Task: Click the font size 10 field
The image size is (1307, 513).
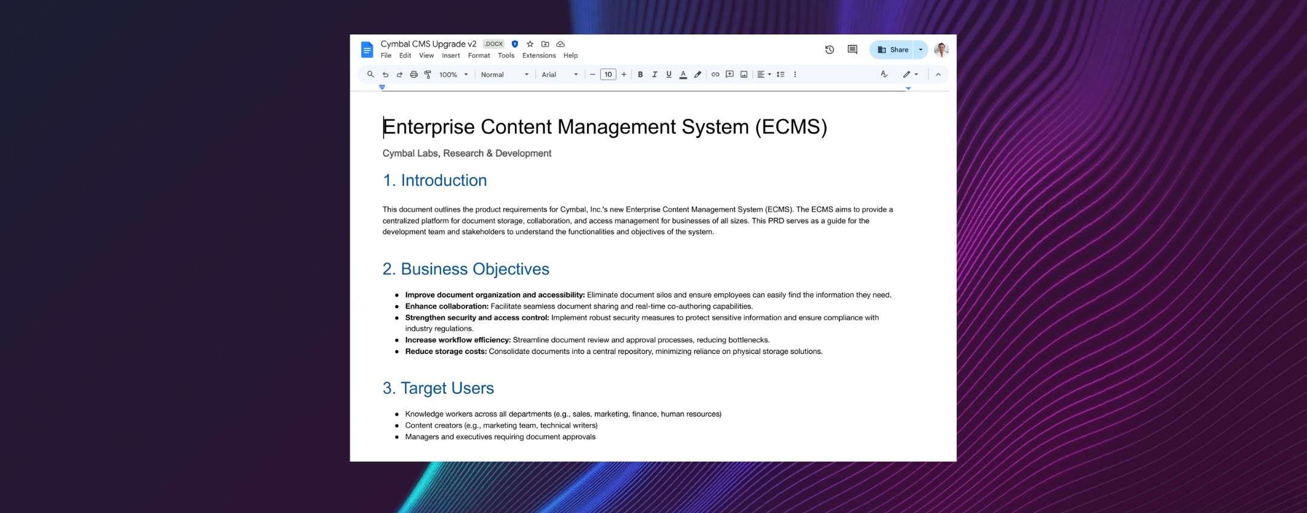Action: pos(608,74)
